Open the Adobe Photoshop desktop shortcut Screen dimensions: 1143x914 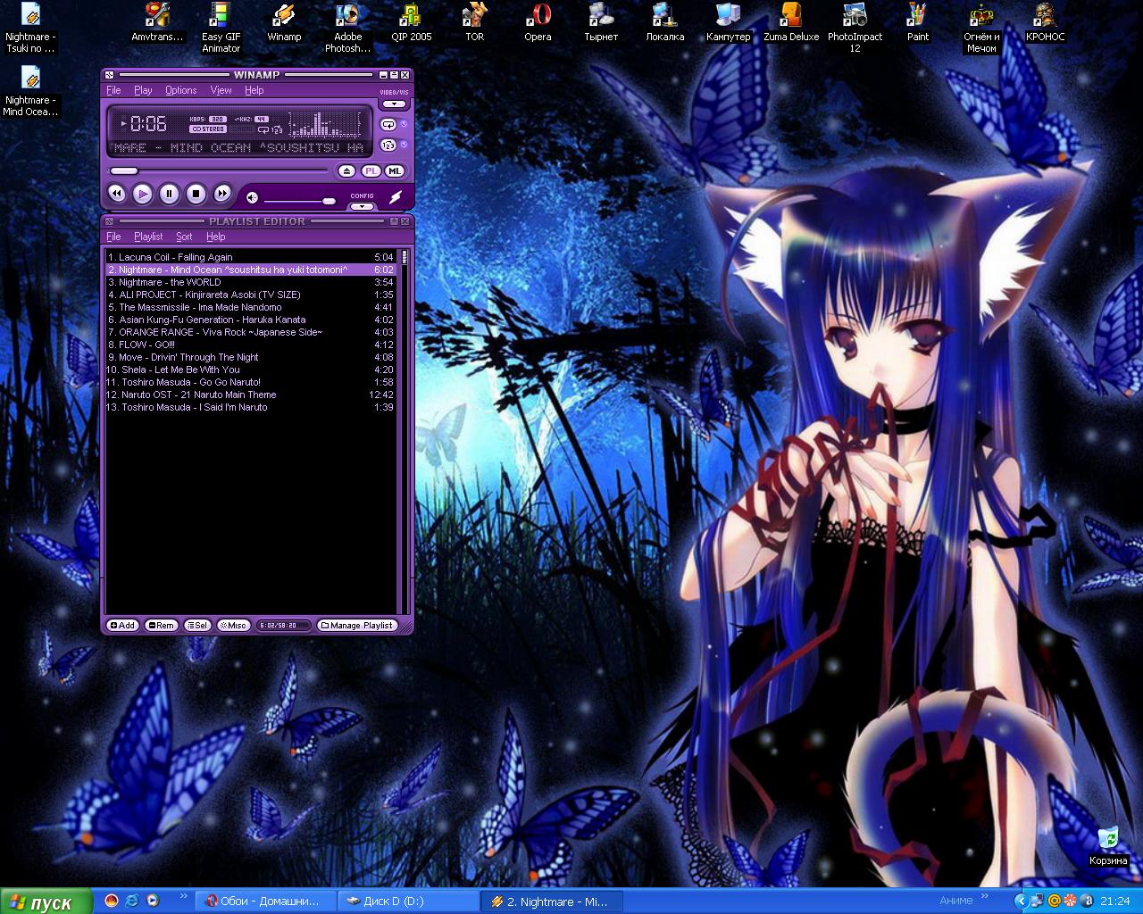coord(347,28)
